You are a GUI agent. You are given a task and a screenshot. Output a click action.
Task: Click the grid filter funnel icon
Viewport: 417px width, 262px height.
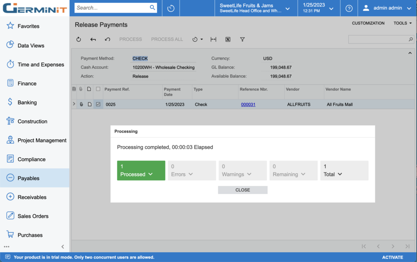[x=242, y=39]
